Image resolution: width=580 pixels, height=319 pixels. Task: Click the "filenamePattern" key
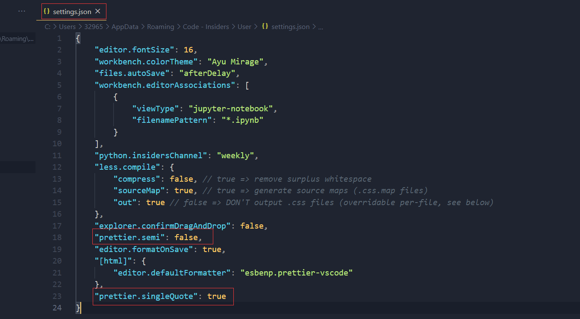pyautogui.click(x=172, y=120)
